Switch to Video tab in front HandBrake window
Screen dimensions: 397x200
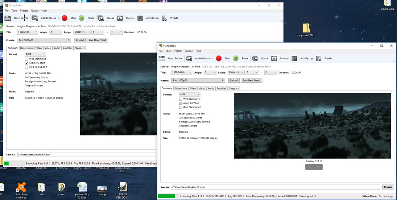pyautogui.click(x=202, y=88)
